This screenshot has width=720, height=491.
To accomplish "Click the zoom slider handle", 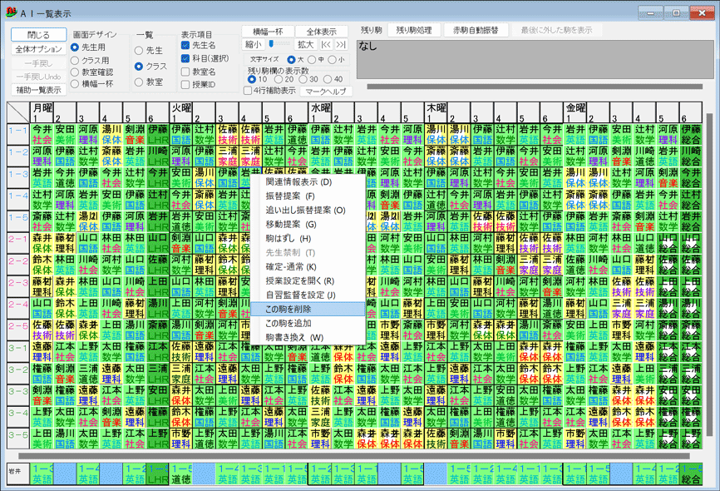I will coord(270,43).
